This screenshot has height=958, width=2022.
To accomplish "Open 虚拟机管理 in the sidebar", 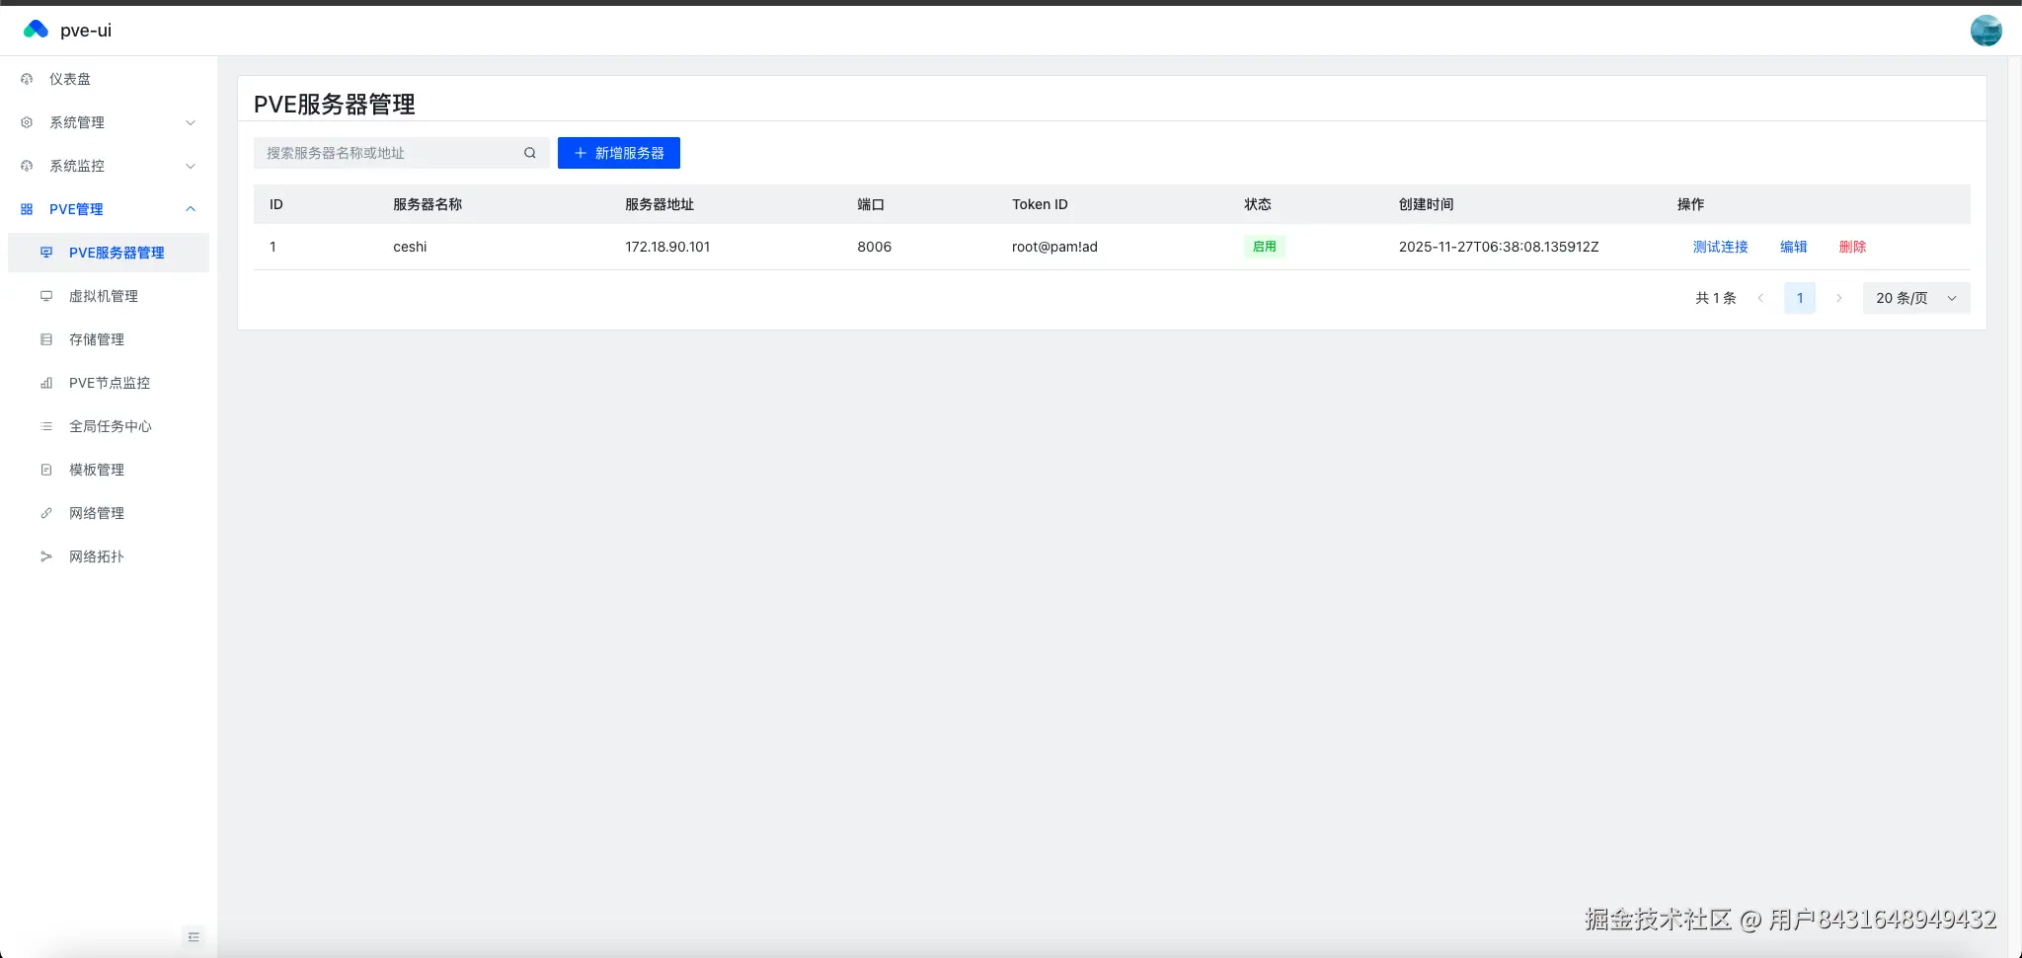I will click(109, 296).
